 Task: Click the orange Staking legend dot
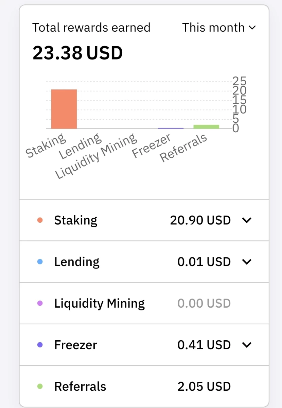(40, 220)
